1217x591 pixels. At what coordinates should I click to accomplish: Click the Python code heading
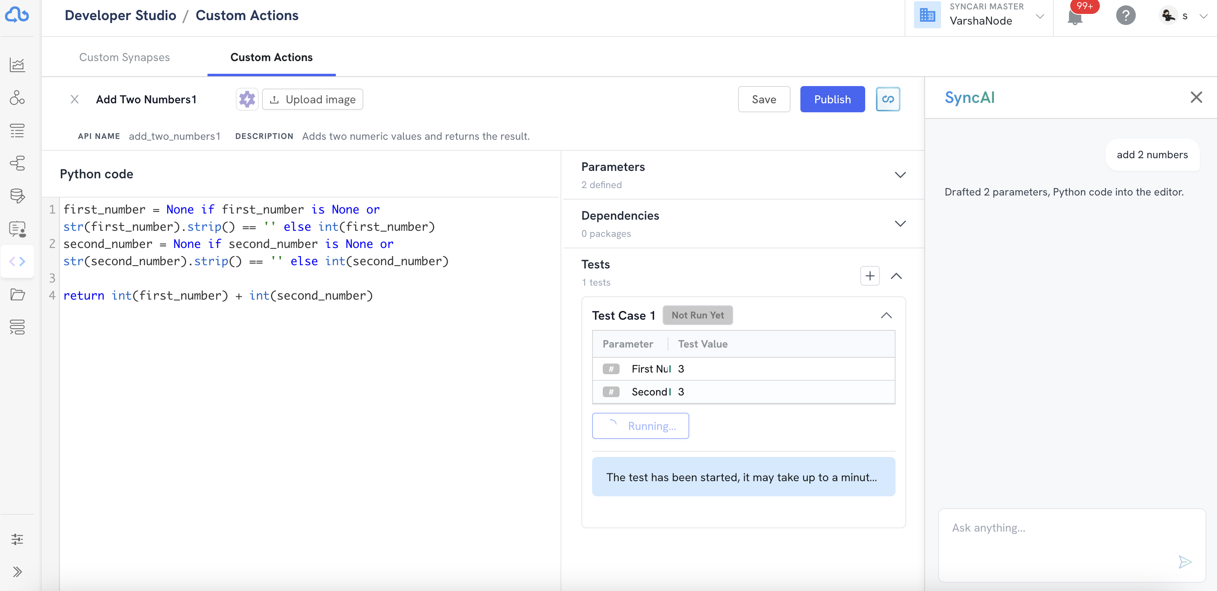click(96, 174)
